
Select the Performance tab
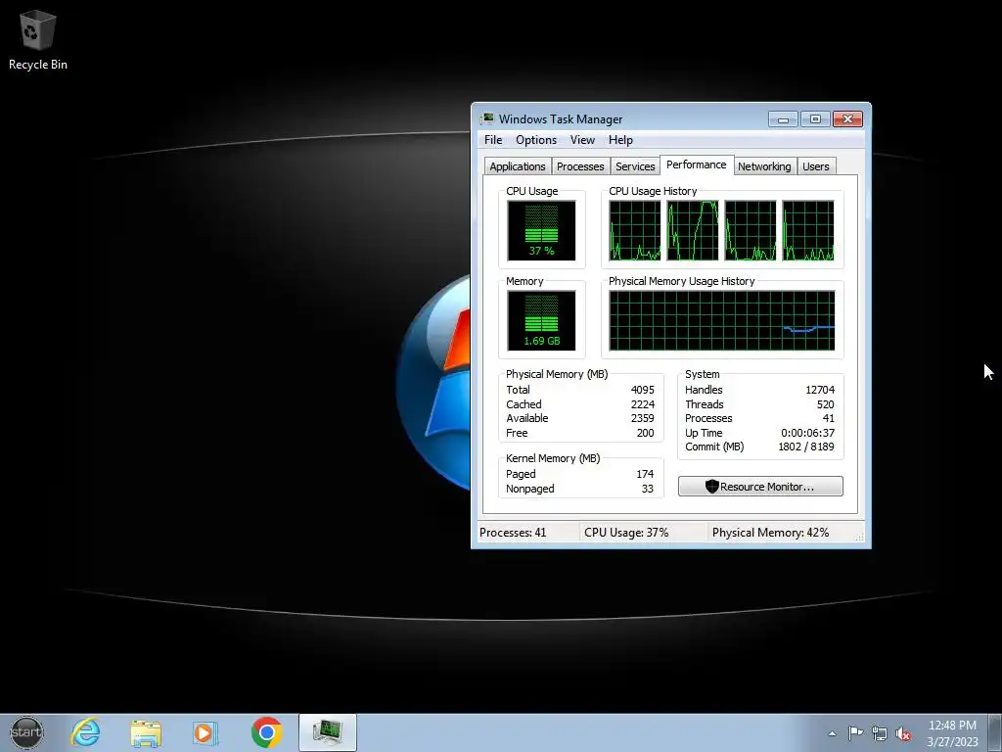(697, 164)
